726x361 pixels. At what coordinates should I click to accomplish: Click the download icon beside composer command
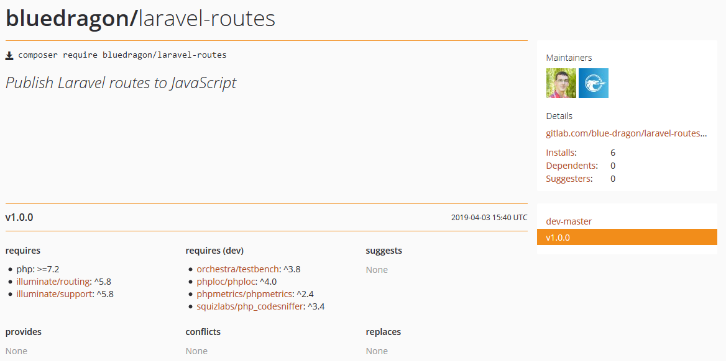point(9,55)
